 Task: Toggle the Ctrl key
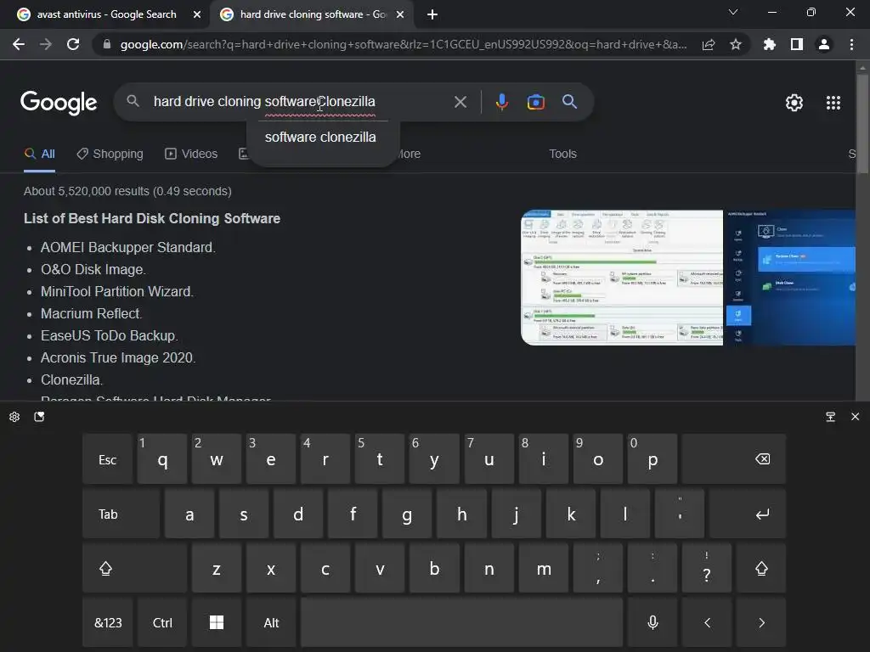162,623
